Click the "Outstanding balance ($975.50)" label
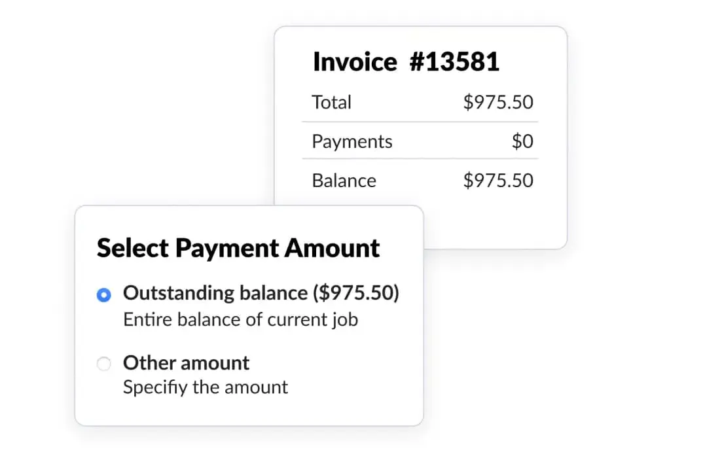The image size is (703, 458). pos(261,293)
